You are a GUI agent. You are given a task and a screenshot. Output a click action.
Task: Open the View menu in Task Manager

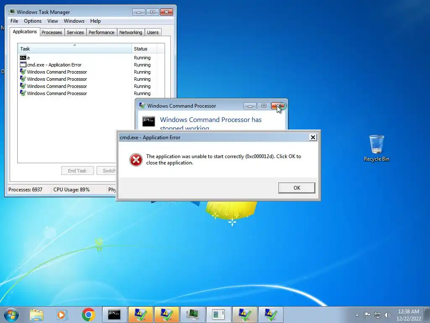pyautogui.click(x=52, y=21)
